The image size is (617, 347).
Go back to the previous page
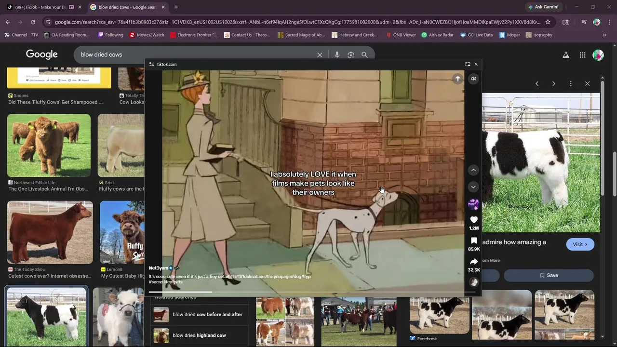8,22
